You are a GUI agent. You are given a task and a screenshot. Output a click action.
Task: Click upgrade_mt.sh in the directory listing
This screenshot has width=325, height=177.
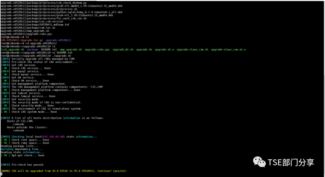point(123,50)
